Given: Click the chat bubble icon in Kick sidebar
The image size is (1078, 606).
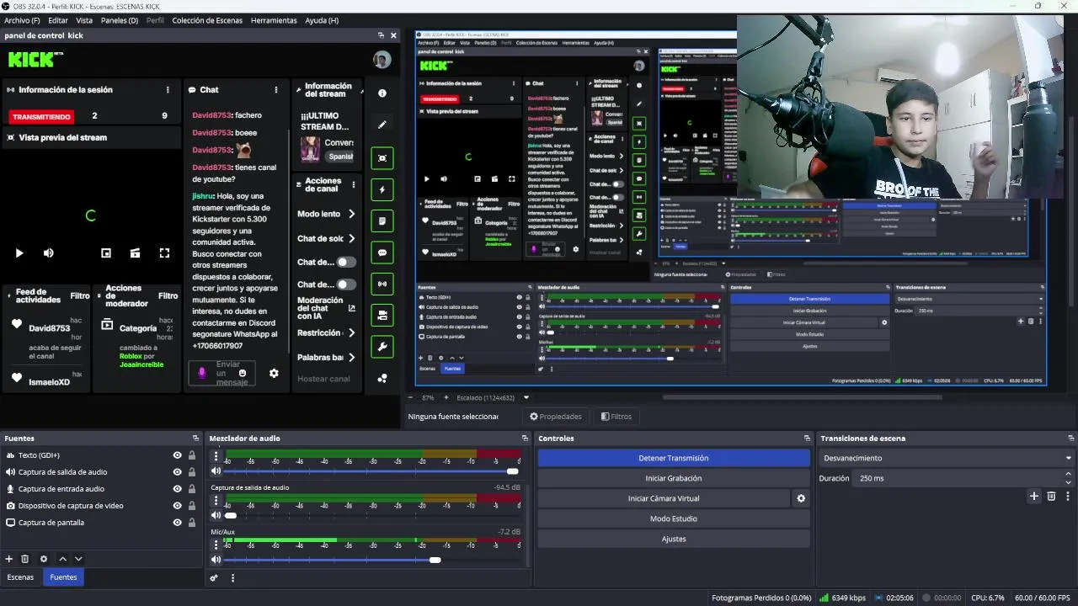Looking at the screenshot, I should pyautogui.click(x=382, y=252).
